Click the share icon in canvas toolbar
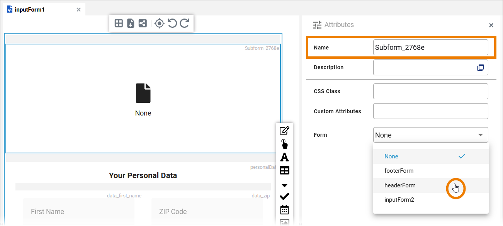This screenshot has height=226, width=503. (143, 24)
